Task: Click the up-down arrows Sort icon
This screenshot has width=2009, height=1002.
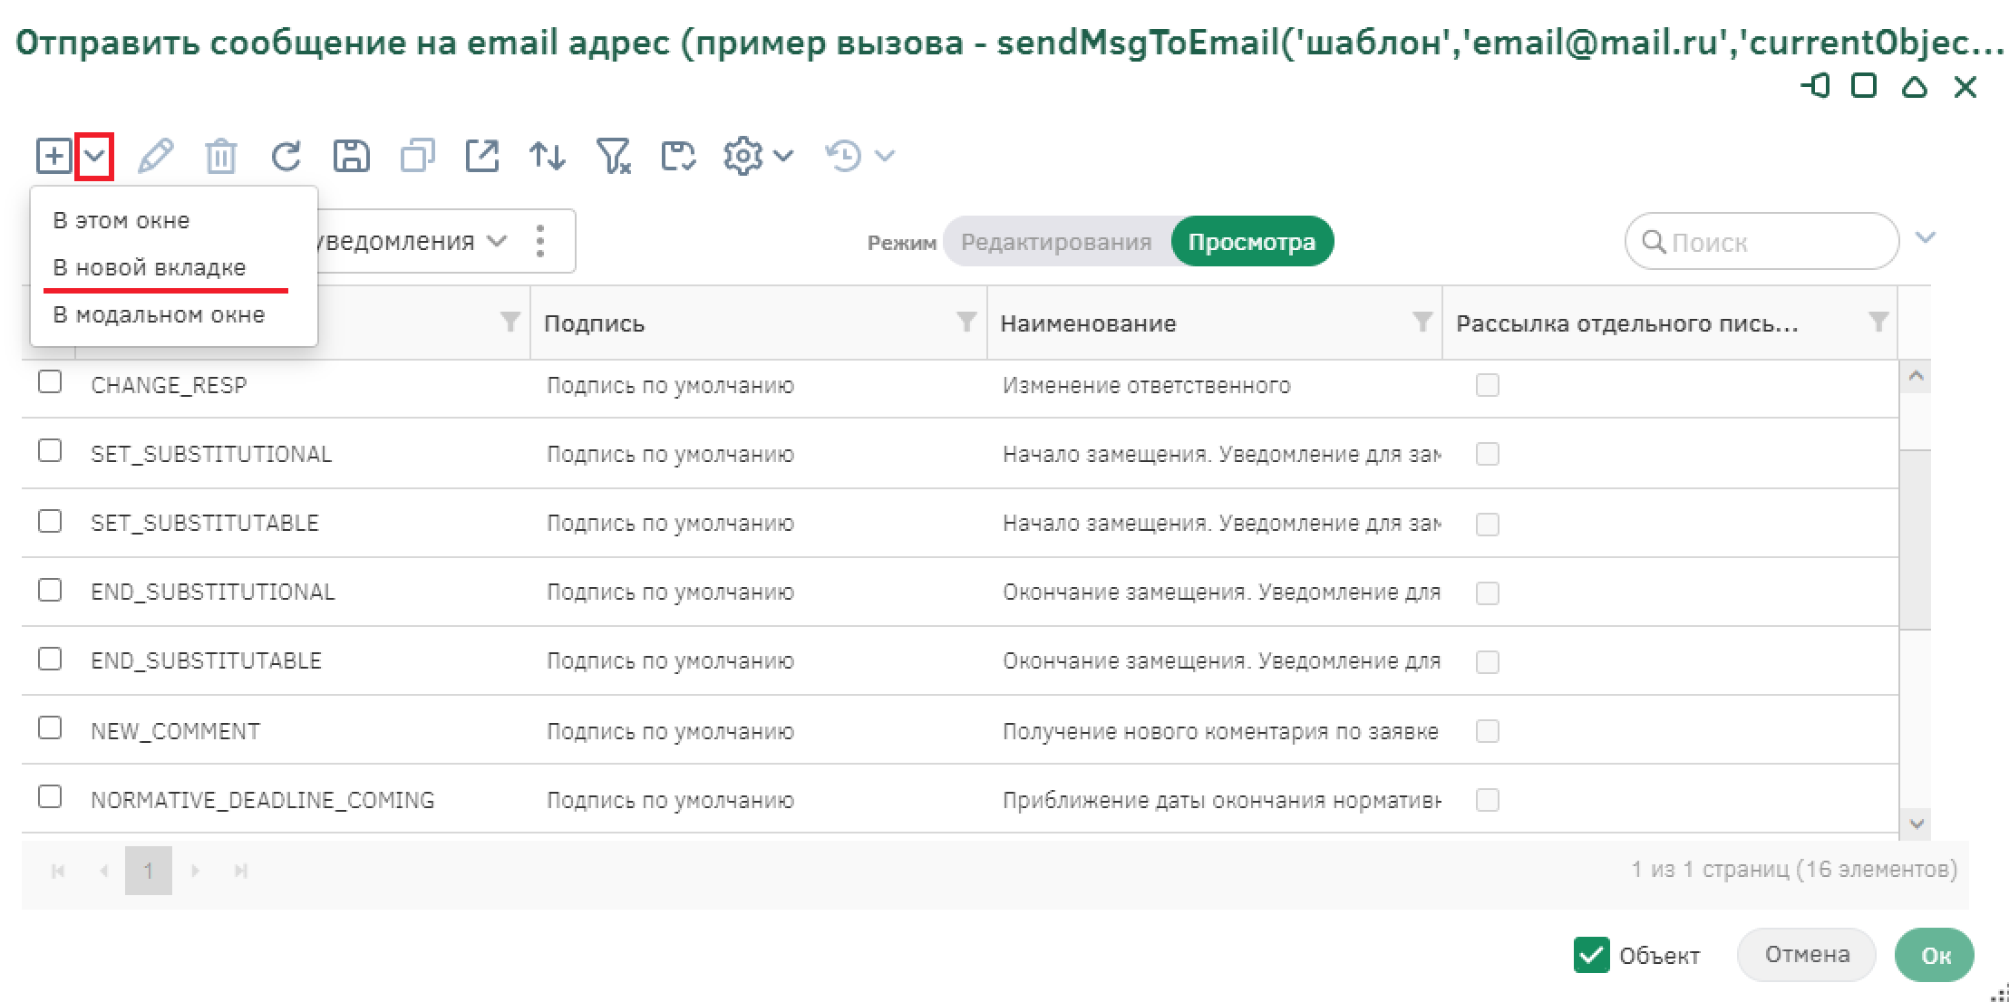Action: (548, 156)
